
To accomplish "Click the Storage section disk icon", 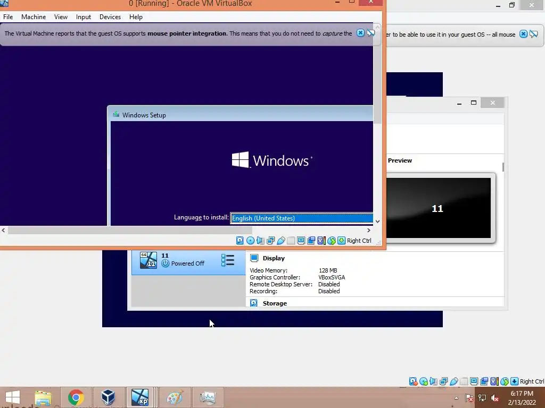I will [x=254, y=303].
